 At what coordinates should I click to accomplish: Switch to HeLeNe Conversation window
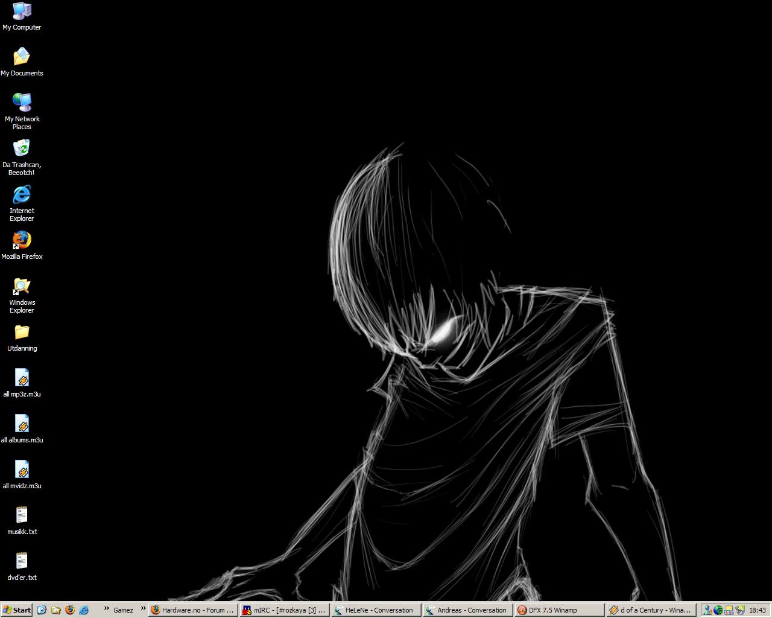click(x=376, y=610)
